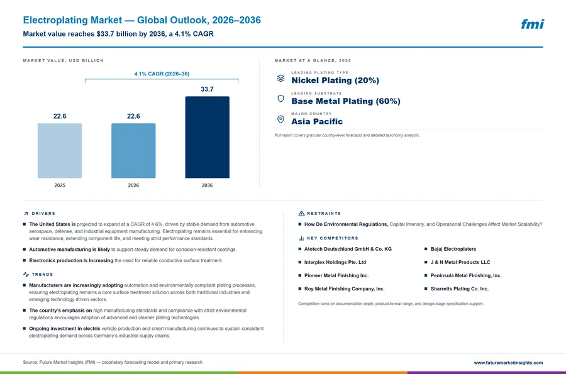Click the '2025' axis label
The width and height of the screenshot is (566, 374).
[x=60, y=185]
